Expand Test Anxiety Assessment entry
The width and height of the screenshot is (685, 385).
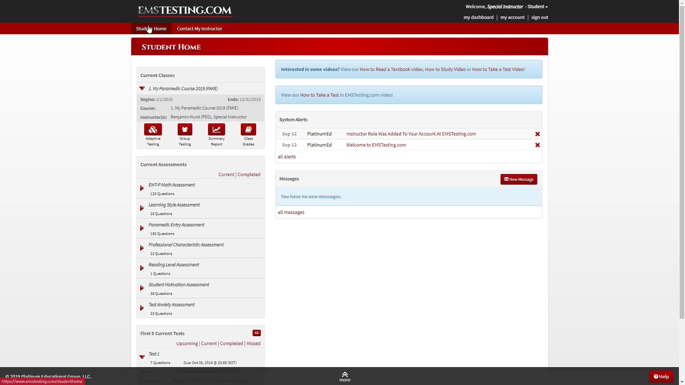(142, 308)
